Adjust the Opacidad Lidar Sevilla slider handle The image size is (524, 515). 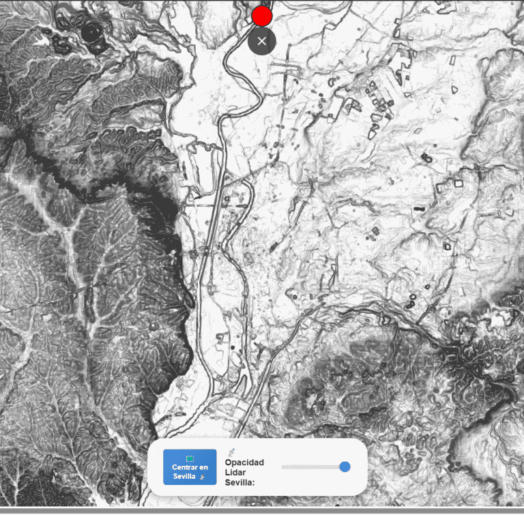[345, 467]
